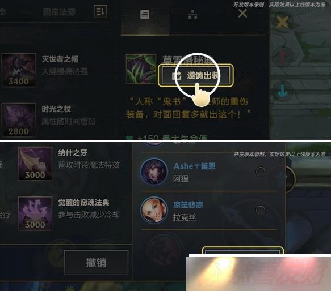Select the 时光之杖 item icon
This screenshot has width=331, height=291.
19,120
